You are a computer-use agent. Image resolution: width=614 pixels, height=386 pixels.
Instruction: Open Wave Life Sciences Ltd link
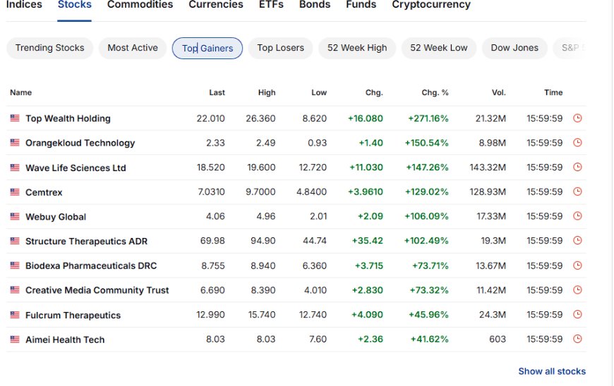pos(76,168)
